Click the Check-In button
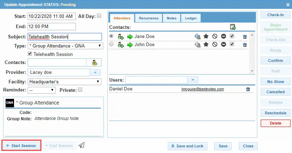The width and height of the screenshot is (292, 153). click(276, 15)
